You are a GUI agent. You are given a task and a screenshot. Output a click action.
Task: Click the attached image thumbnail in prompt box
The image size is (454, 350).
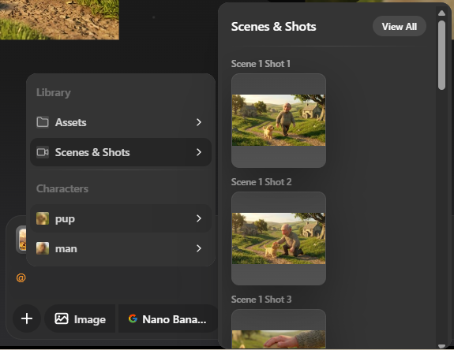click(x=22, y=240)
